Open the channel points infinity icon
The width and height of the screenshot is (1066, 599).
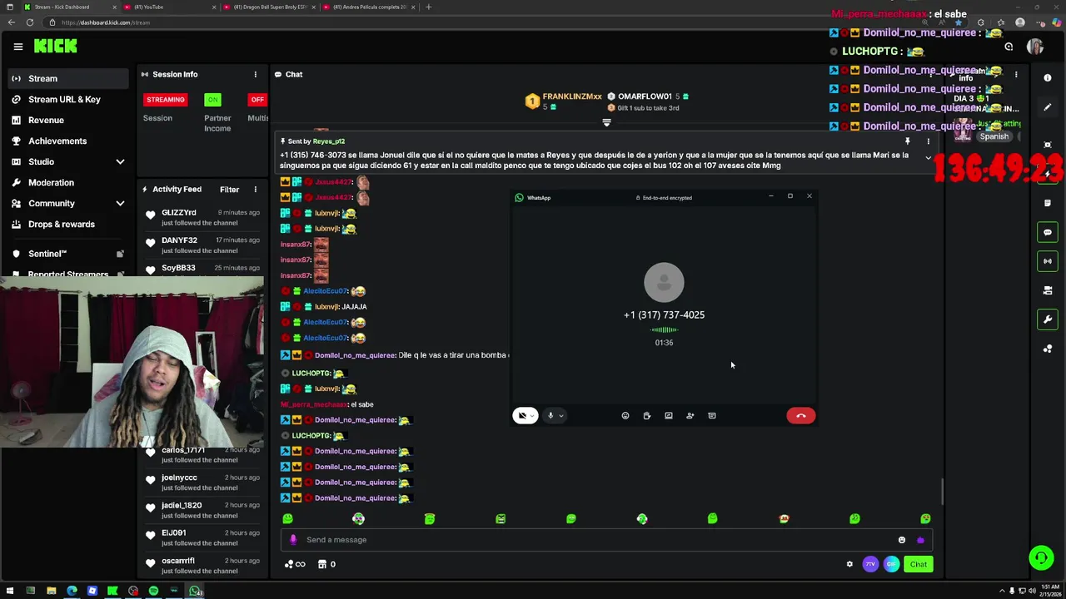[295, 564]
